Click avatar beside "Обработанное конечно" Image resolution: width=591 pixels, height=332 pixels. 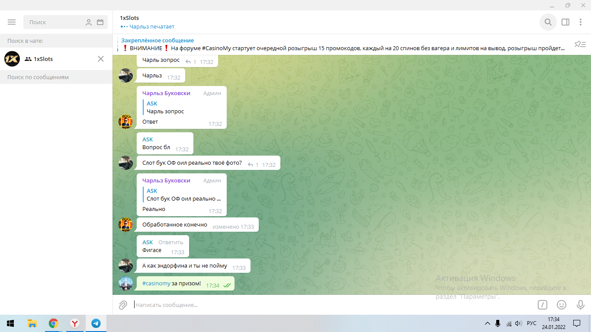(x=125, y=224)
